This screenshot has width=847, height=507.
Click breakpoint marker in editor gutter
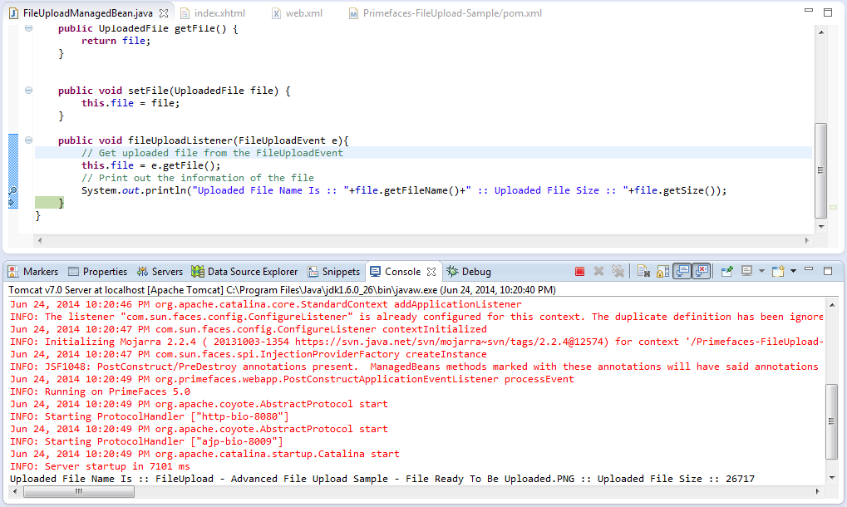coord(12,191)
